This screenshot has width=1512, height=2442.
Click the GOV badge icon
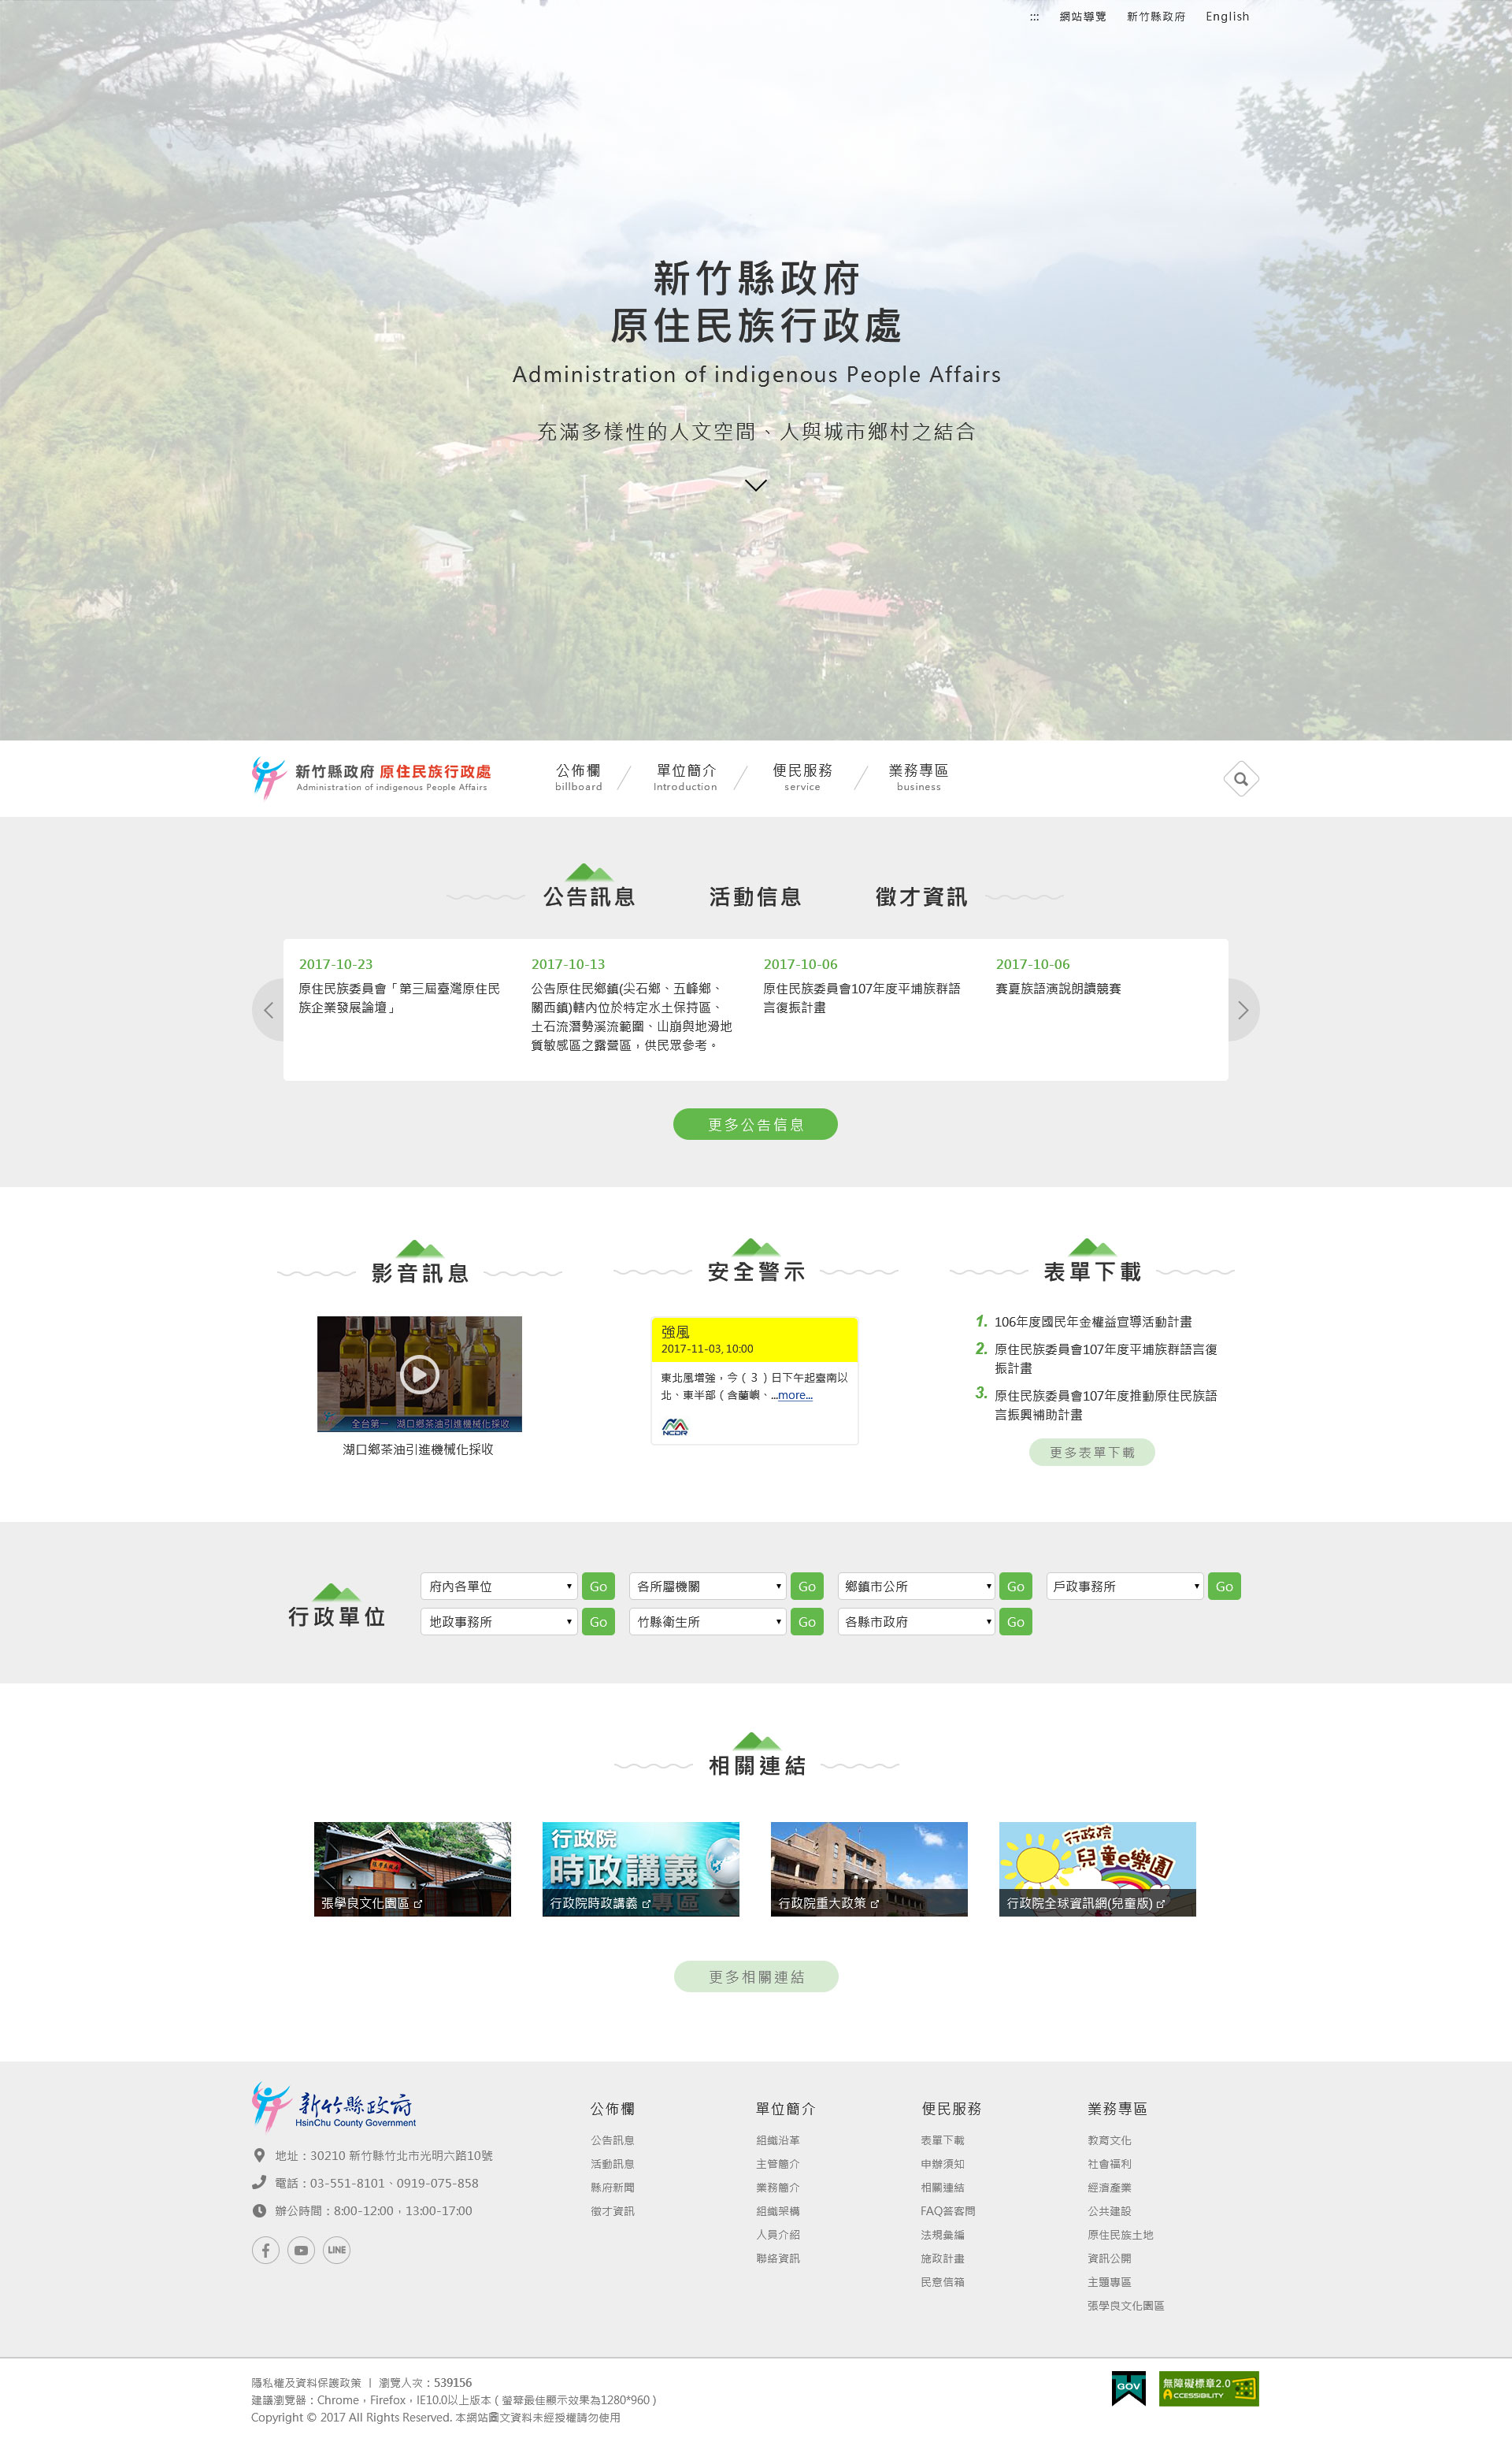pos(1128,2388)
